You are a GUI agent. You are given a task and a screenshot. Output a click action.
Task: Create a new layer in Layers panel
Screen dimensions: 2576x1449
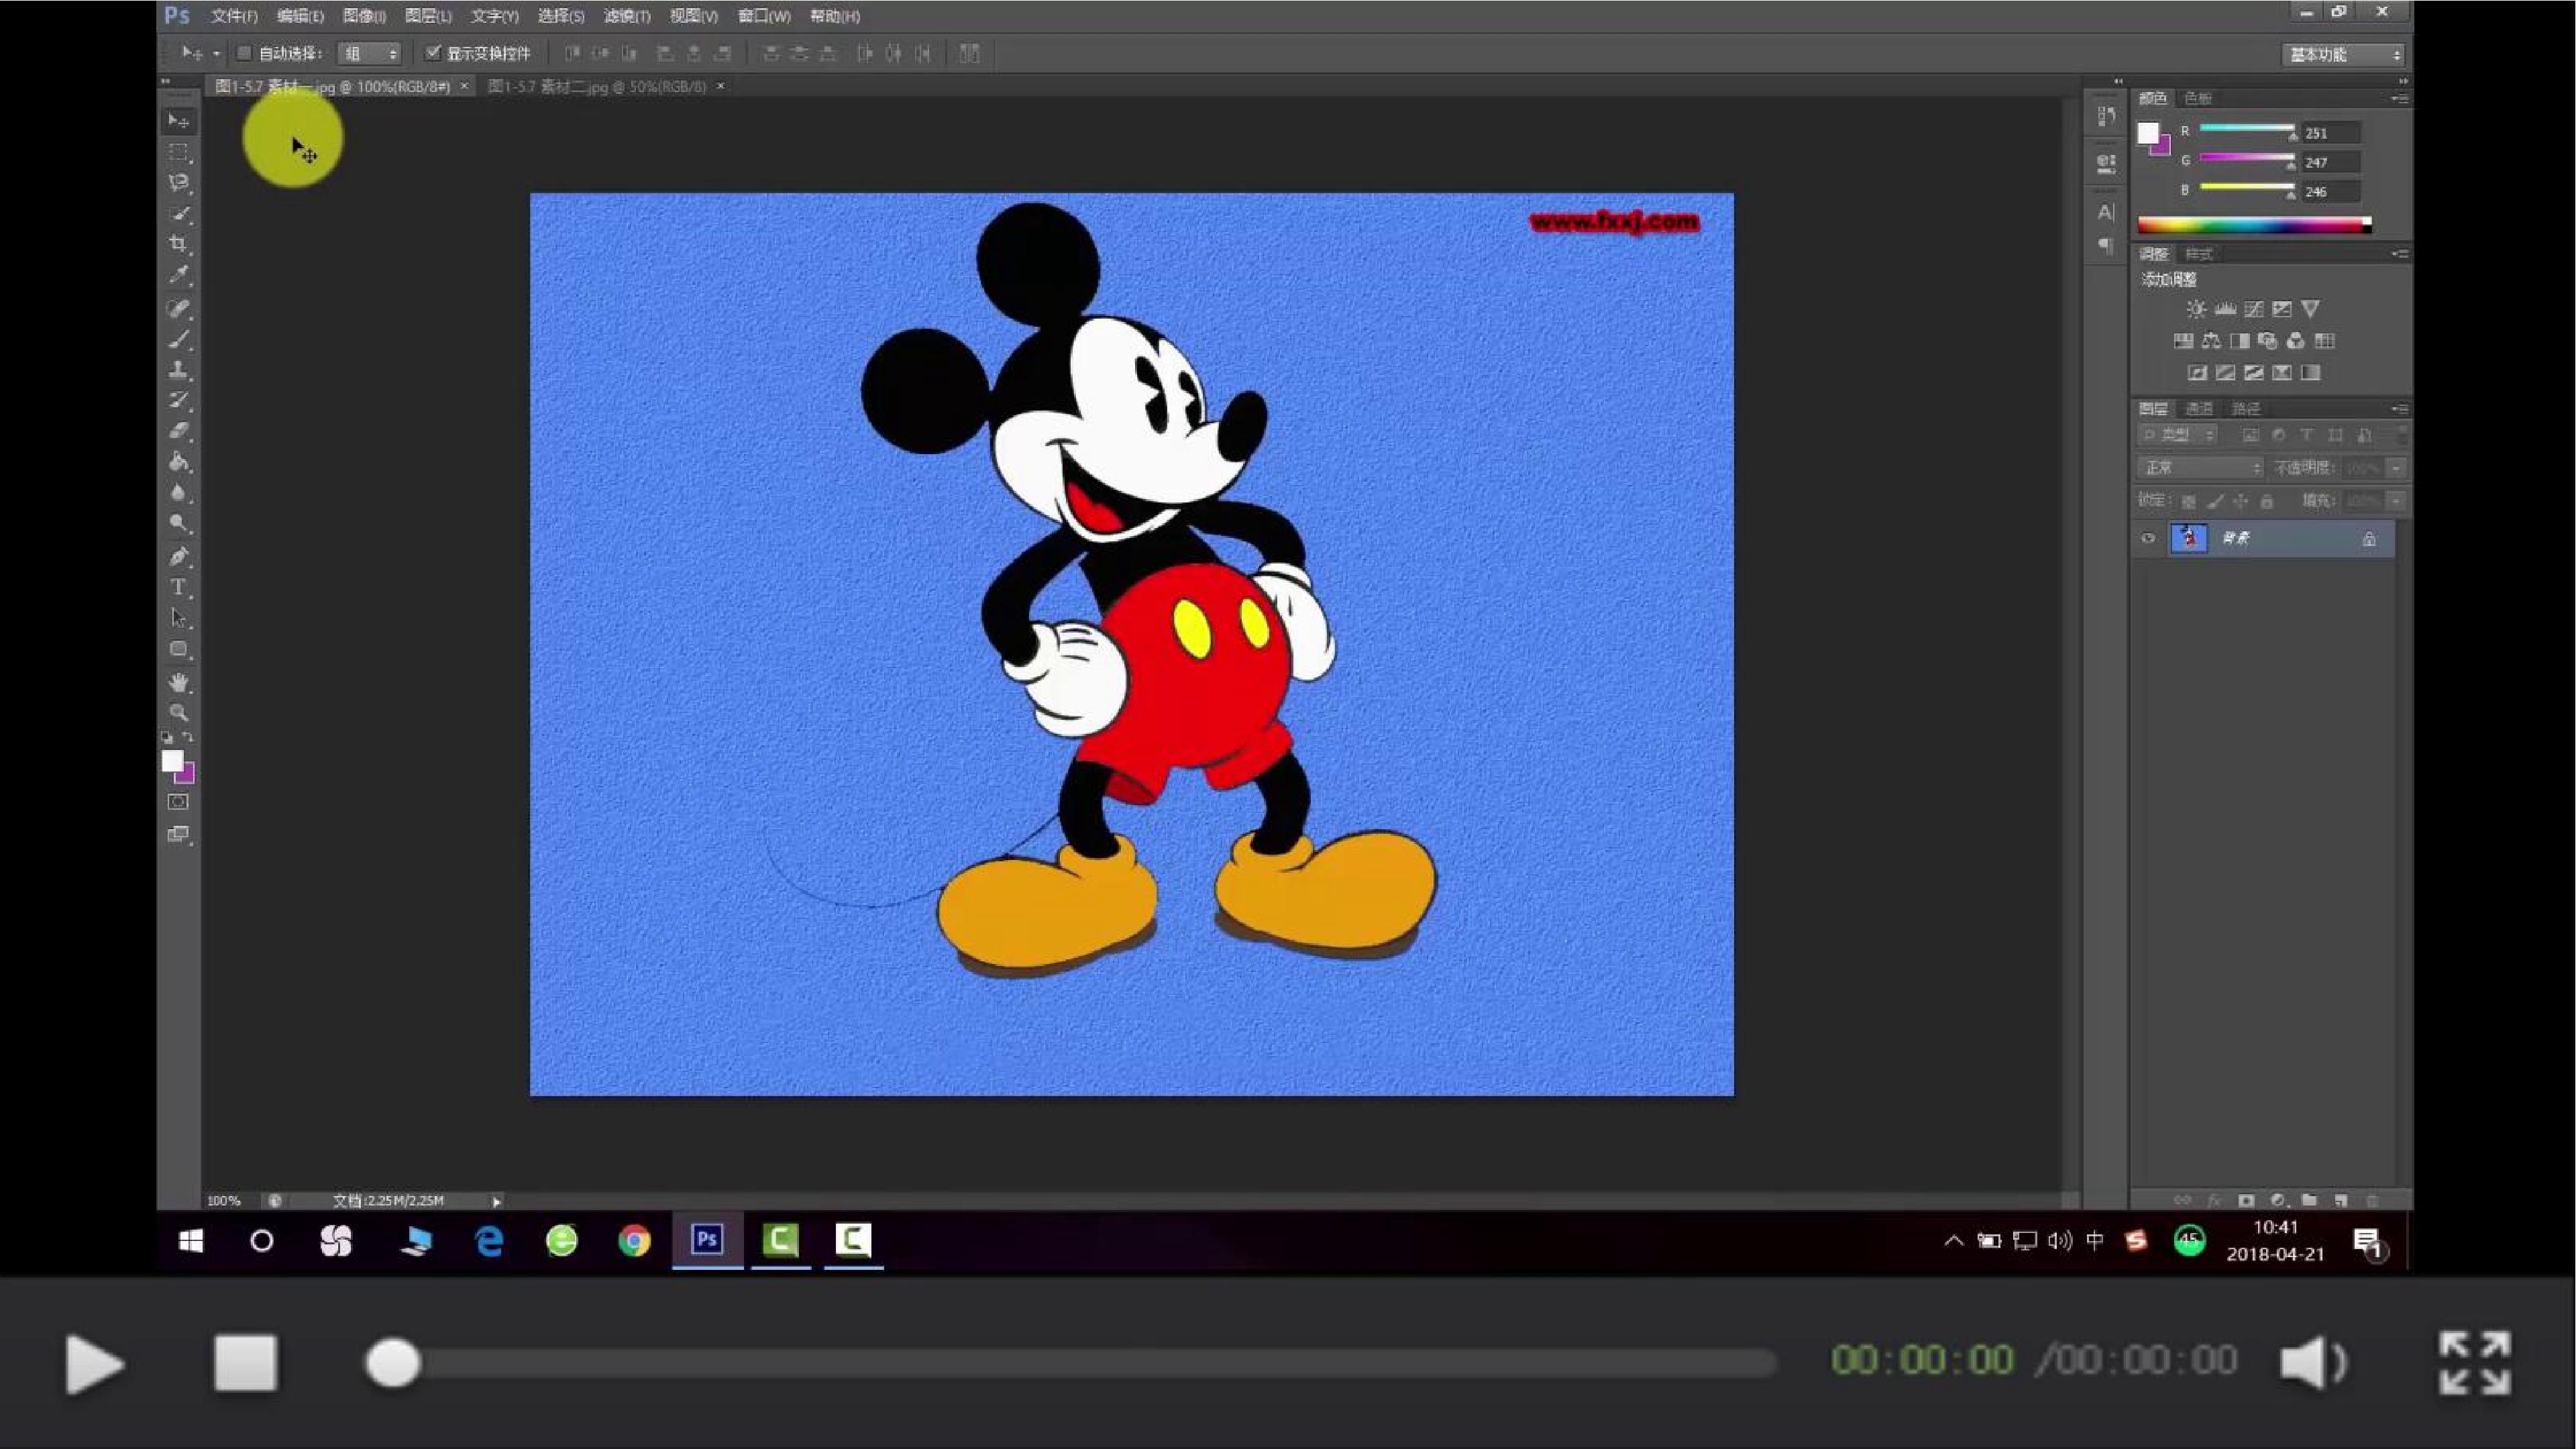[x=2340, y=1200]
